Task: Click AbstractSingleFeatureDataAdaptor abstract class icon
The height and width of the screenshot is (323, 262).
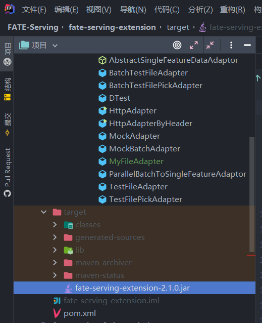Action: pyautogui.click(x=102, y=60)
